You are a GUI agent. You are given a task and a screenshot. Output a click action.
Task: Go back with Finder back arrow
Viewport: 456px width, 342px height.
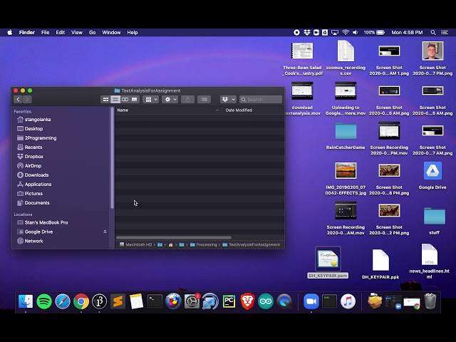pyautogui.click(x=18, y=100)
